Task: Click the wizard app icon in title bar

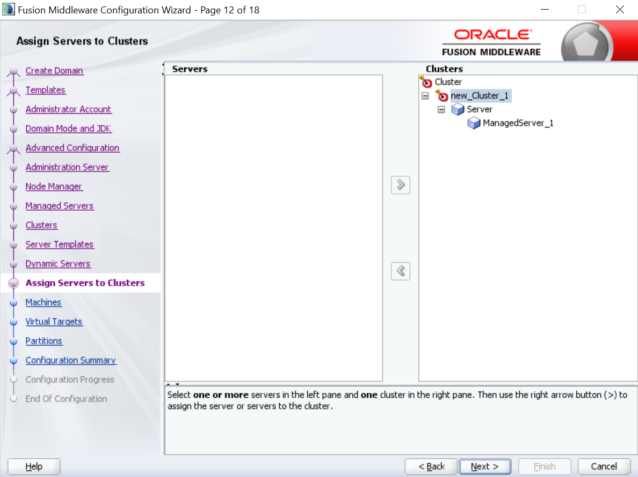Action: [x=8, y=9]
